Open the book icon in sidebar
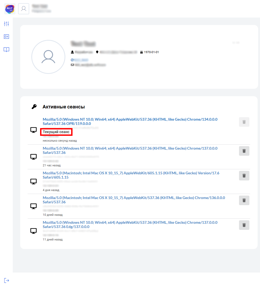This screenshot has width=260, height=287. click(6, 49)
